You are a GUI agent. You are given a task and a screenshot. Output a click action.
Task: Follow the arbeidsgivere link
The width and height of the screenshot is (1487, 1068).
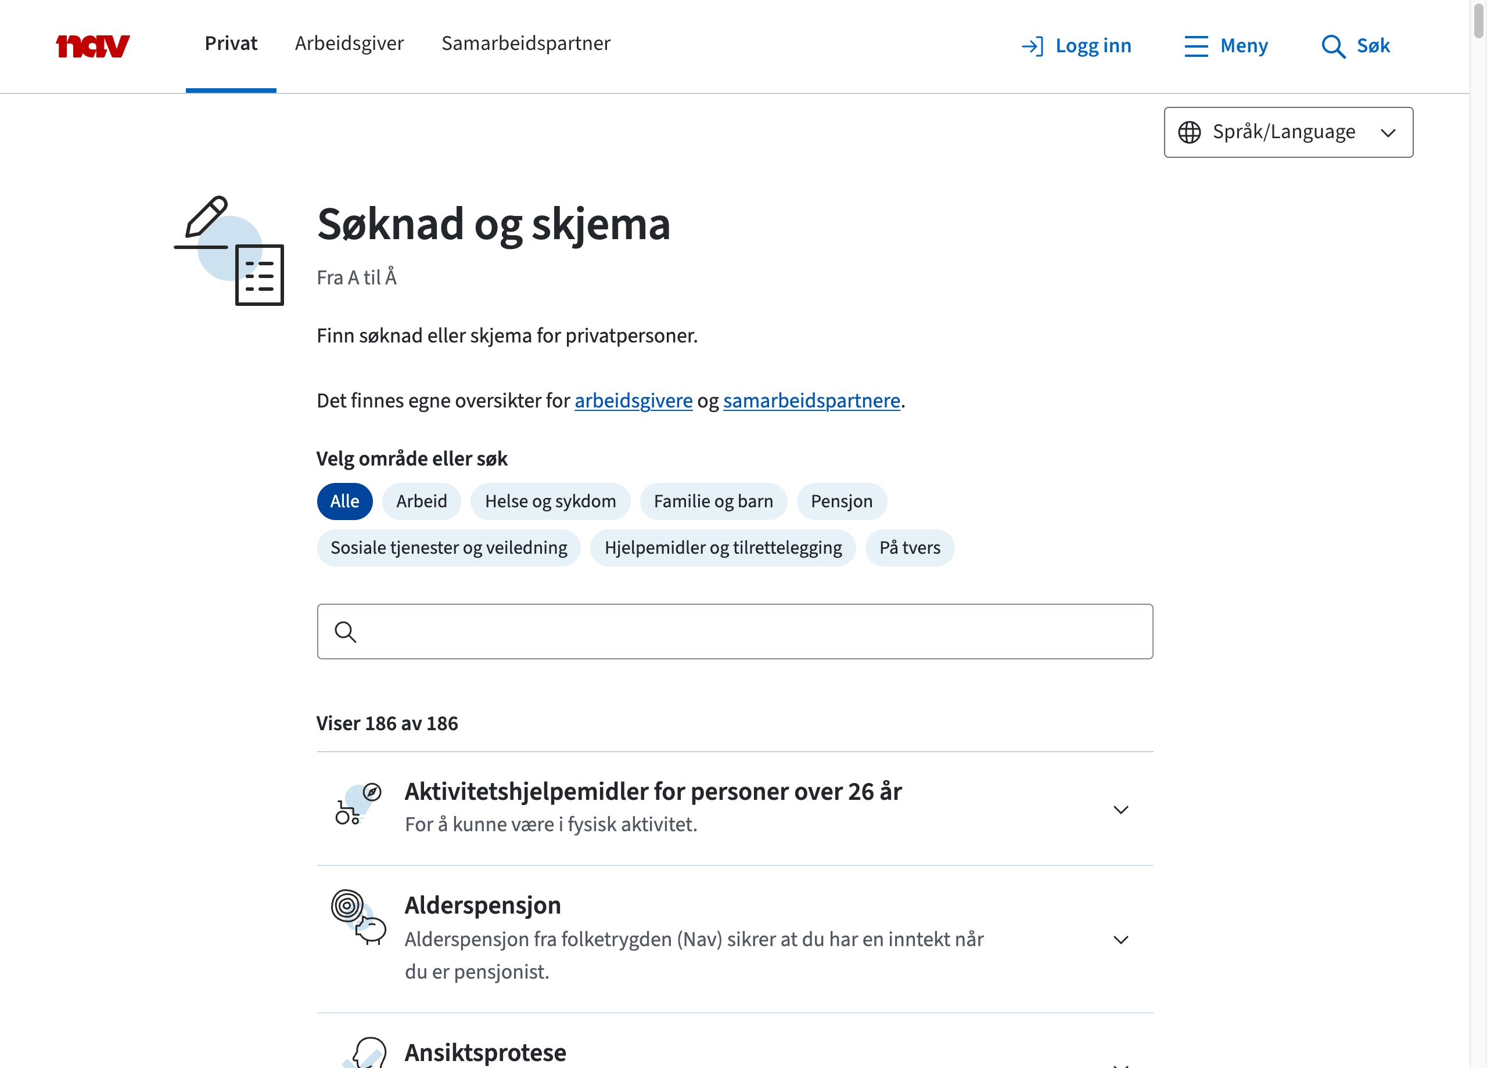pos(633,400)
